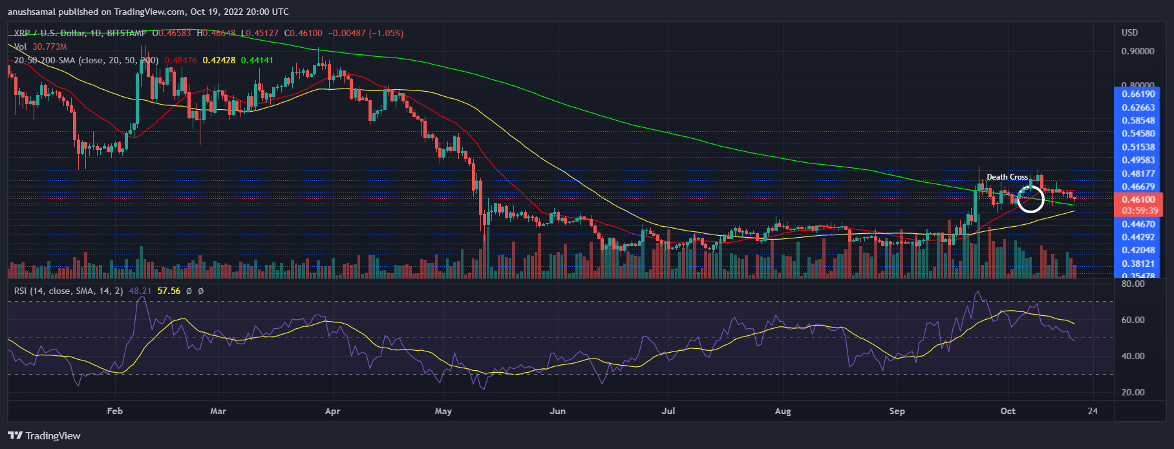Viewport: 1174px width, 449px height.
Task: Click the green SMA value 0.44141
Action: [257, 60]
